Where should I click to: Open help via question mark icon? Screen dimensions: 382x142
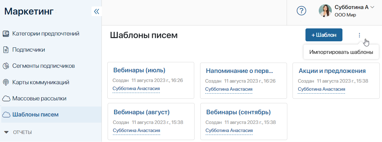pyautogui.click(x=302, y=11)
